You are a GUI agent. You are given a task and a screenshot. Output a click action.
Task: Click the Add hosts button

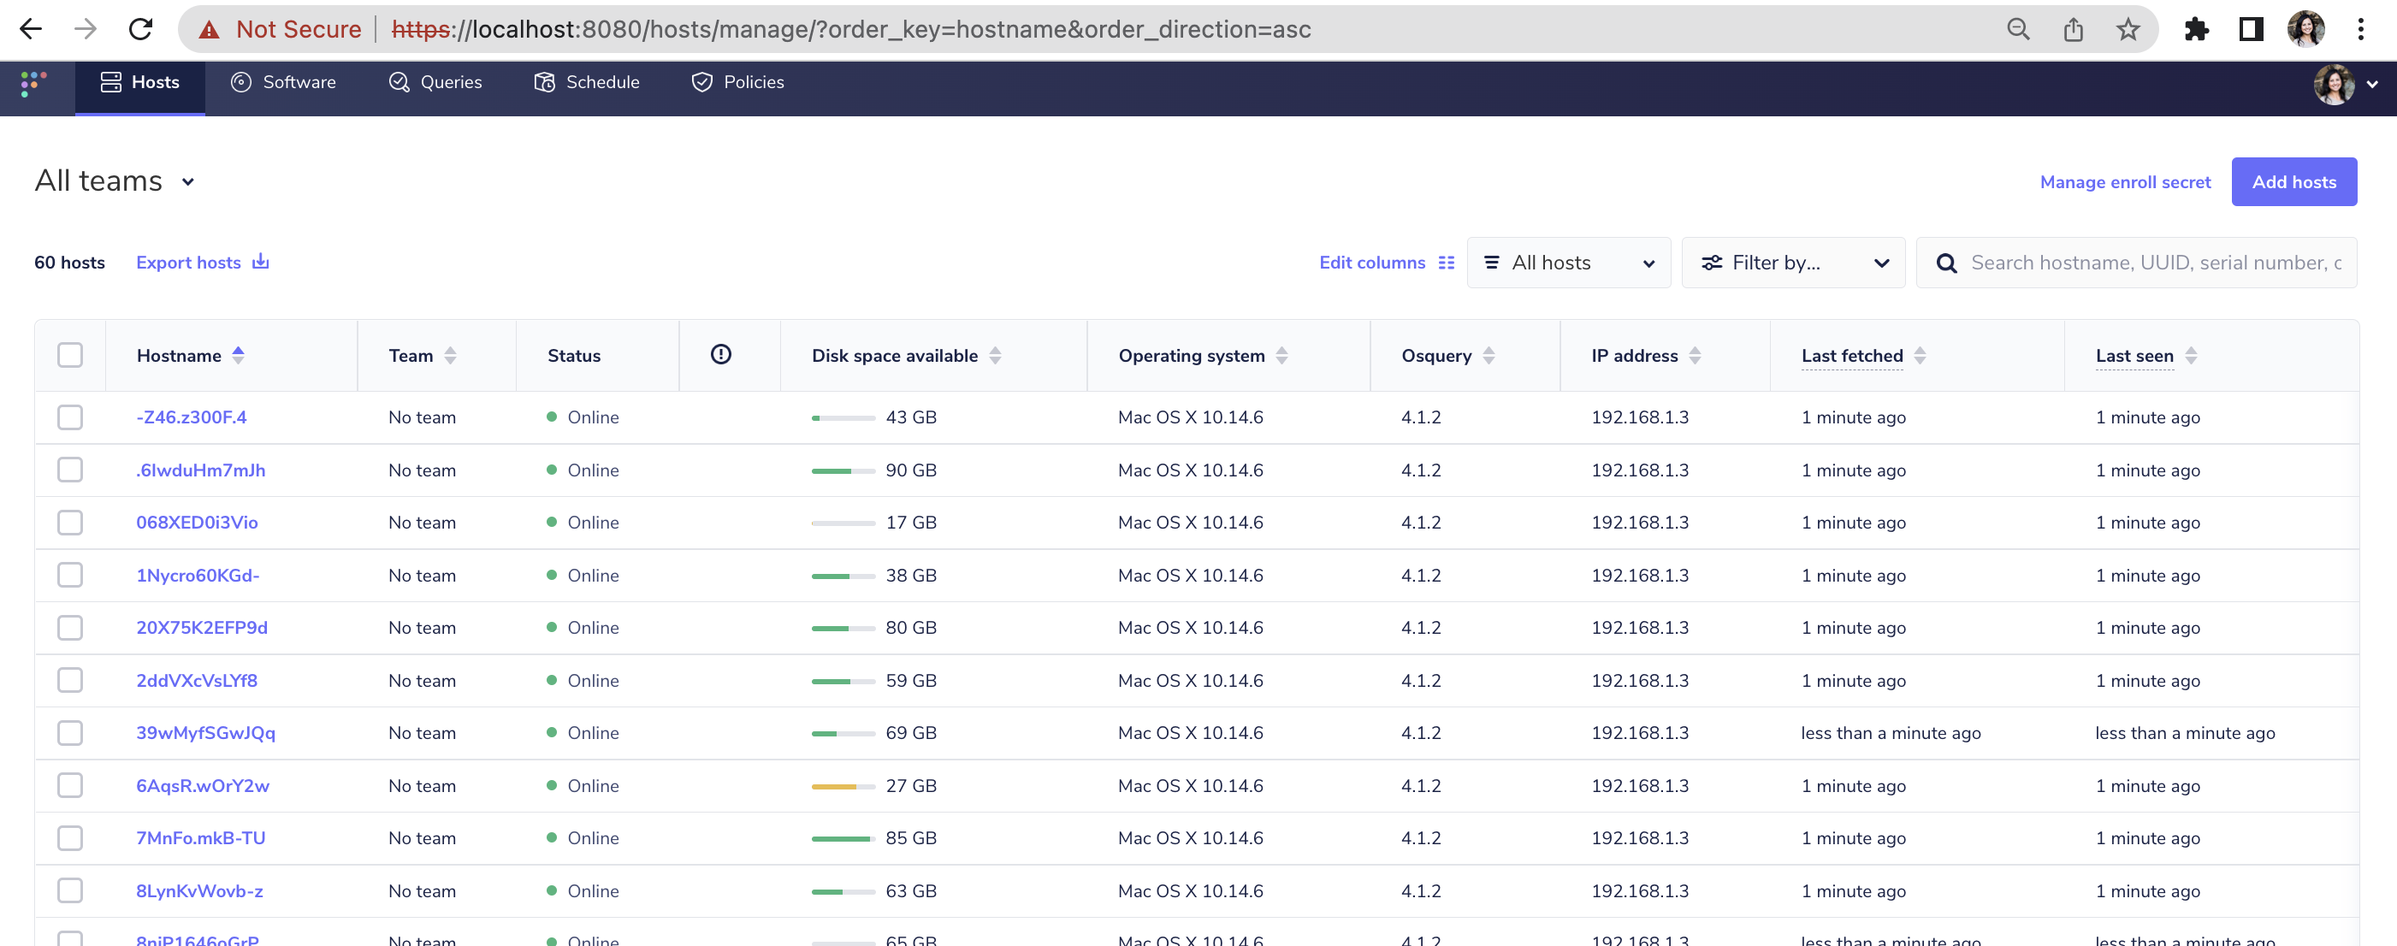tap(2293, 181)
